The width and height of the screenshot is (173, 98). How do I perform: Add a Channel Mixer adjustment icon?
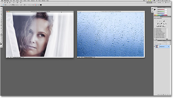tap(166, 24)
